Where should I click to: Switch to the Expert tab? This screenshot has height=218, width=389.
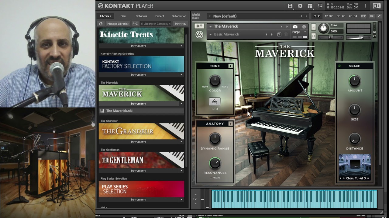click(160, 16)
